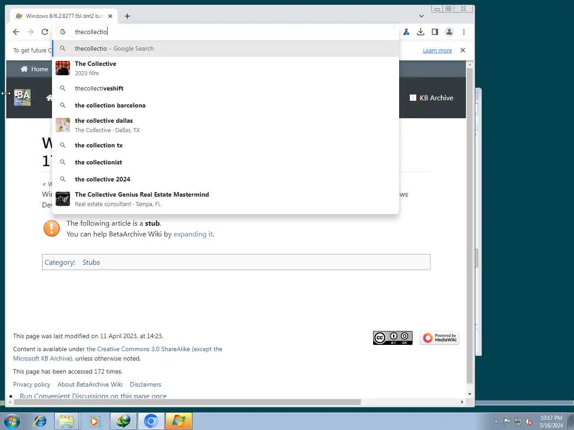This screenshot has height=430, width=574.
Task: Pick the 'thecollectiveshift' suggestion
Action: click(226, 88)
